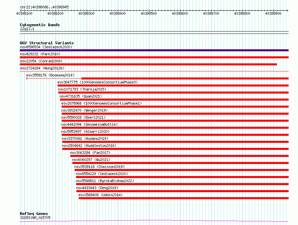Click the nsv2804642 (Huddleston2016) label
This screenshot has width=298, height=225.
pos(89,146)
